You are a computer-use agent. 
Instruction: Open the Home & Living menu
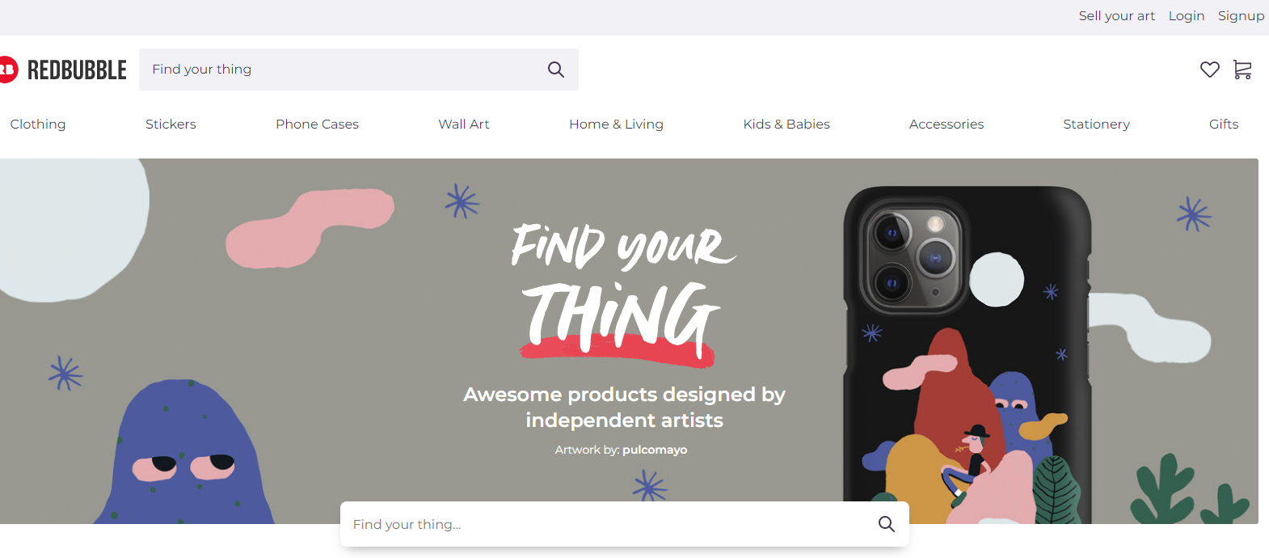tap(616, 124)
